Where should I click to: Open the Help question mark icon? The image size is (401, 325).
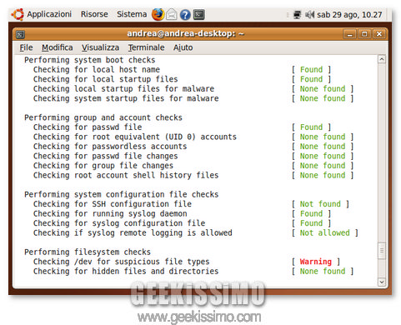point(185,15)
